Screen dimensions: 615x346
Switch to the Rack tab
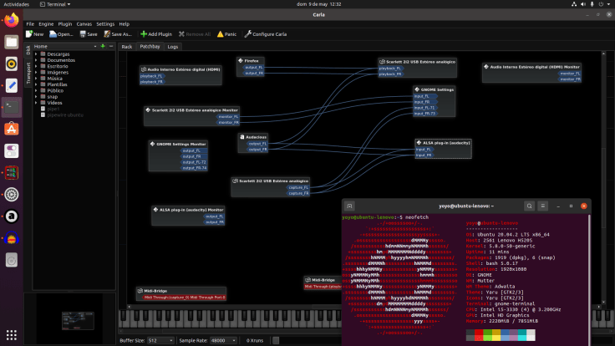pyautogui.click(x=127, y=47)
